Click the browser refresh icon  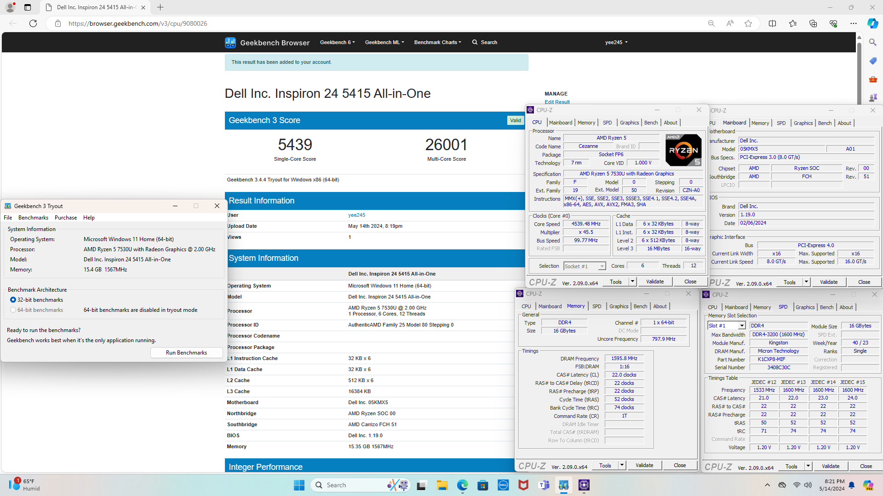[33, 23]
